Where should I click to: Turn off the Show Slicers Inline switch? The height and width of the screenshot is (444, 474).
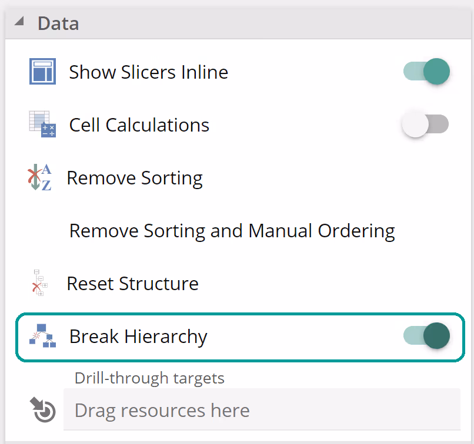(x=426, y=72)
